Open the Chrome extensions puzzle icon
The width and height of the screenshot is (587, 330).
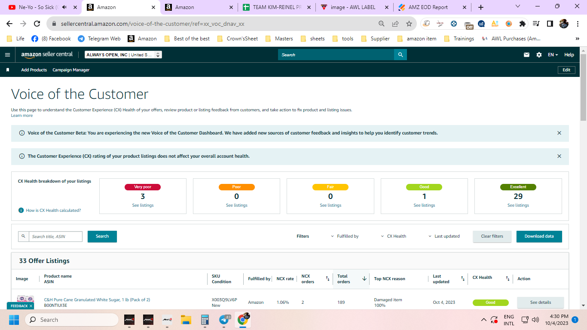coord(522,24)
